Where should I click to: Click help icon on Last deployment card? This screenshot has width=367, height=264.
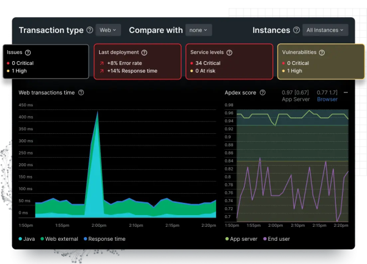(144, 53)
